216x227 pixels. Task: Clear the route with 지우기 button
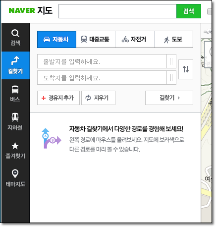click(98, 98)
